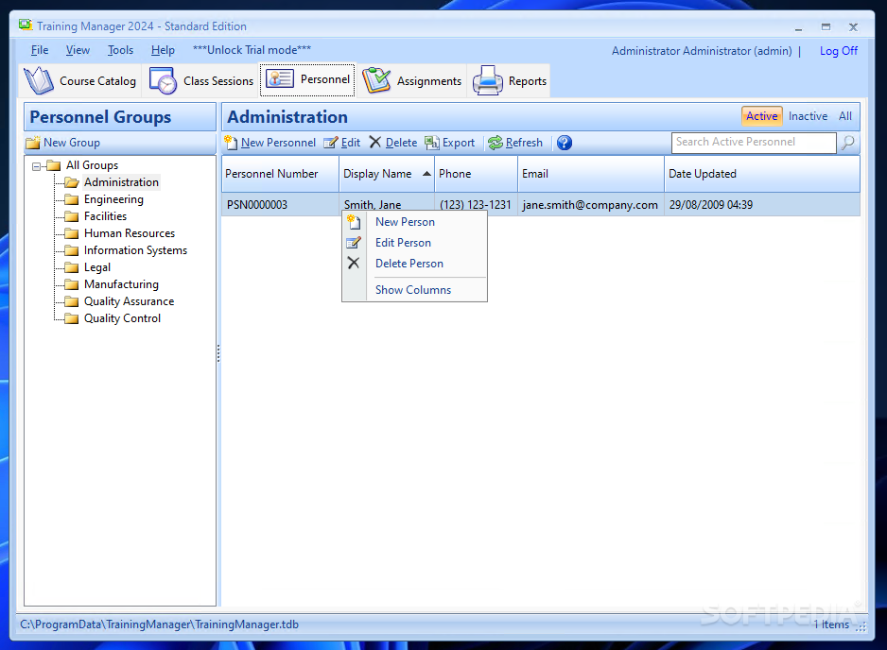Choose New Person from context menu
887x650 pixels.
pyautogui.click(x=414, y=222)
